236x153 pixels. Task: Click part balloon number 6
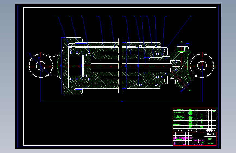point(125,16)
